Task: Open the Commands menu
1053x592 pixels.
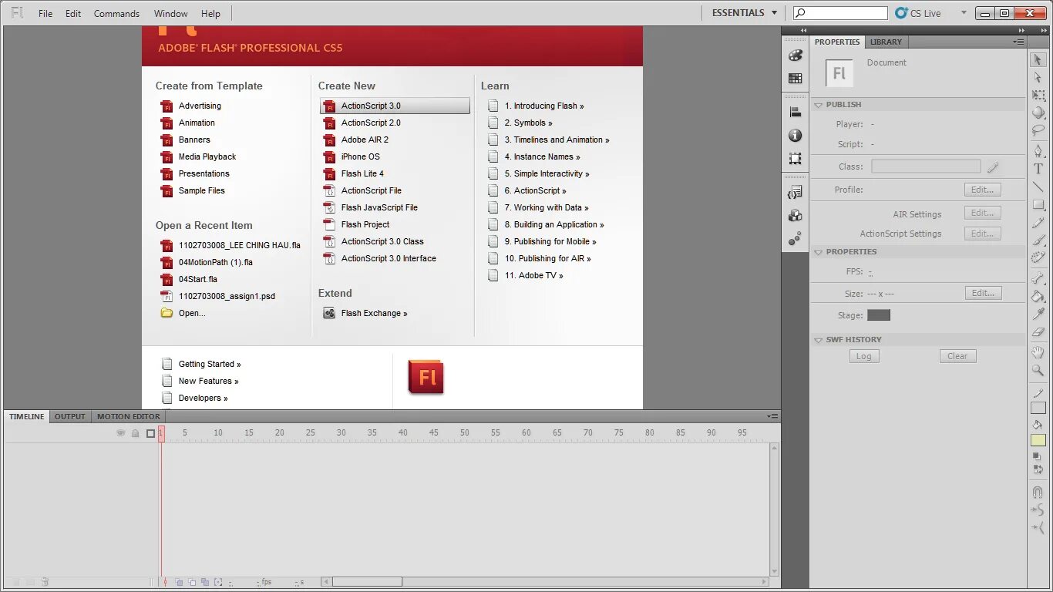Action: pyautogui.click(x=116, y=13)
